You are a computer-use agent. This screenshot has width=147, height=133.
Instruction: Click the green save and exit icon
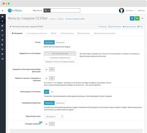point(137,19)
